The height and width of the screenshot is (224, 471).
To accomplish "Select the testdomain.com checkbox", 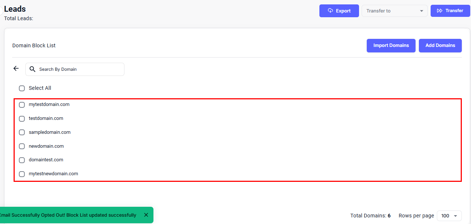I will pyautogui.click(x=22, y=119).
